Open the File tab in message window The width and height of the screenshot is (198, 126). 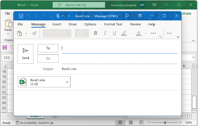[x=20, y=24]
